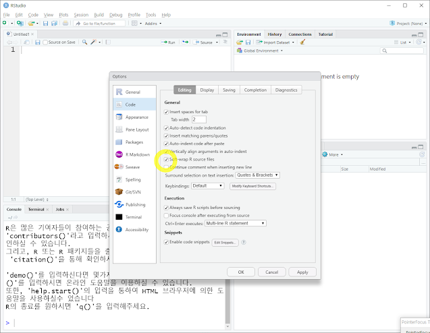This screenshot has width=430, height=333.
Task: Open the List view dropdown in Environment
Action: tap(402, 42)
